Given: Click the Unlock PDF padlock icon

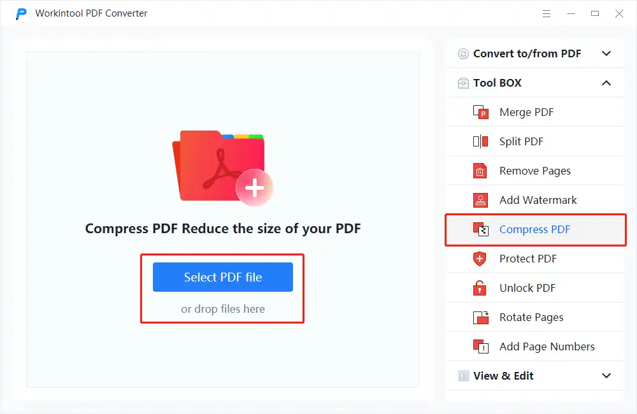Looking at the screenshot, I should coord(480,289).
